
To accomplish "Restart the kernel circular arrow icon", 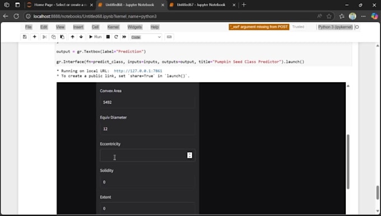I will [116, 37].
